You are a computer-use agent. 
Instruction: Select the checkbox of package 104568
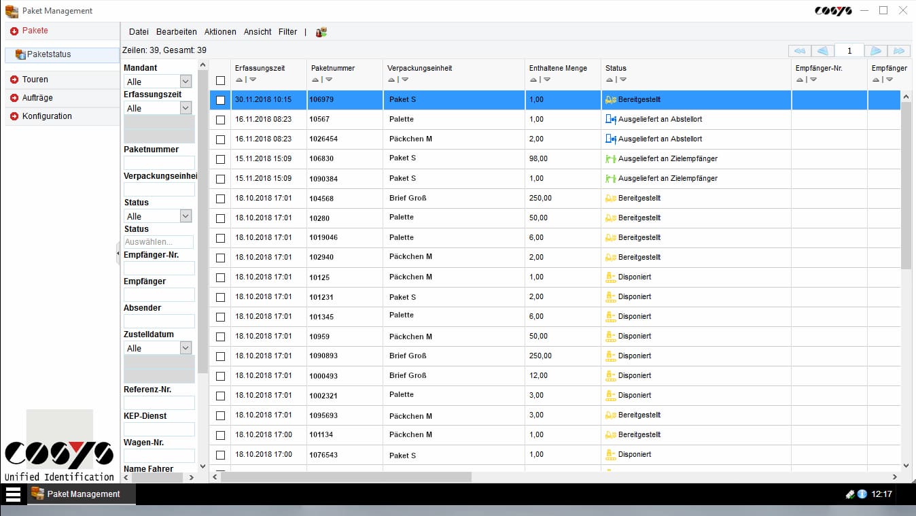coord(221,198)
